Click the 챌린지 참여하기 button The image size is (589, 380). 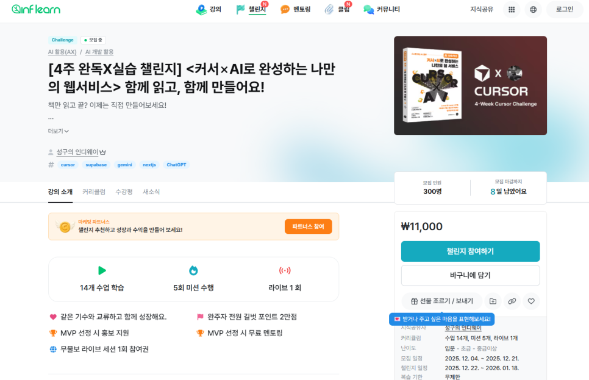click(470, 252)
